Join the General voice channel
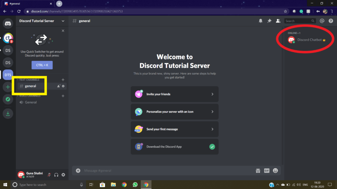337x189 pixels. [x=42, y=102]
